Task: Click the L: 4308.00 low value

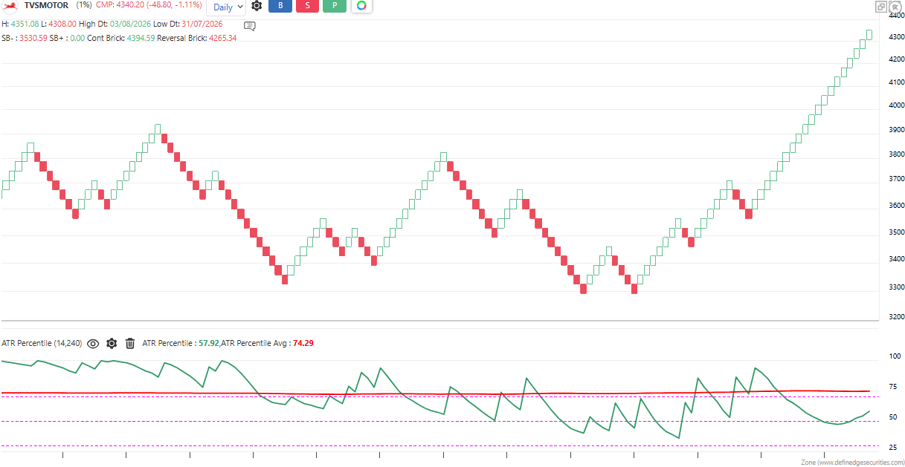Action: tap(62, 24)
